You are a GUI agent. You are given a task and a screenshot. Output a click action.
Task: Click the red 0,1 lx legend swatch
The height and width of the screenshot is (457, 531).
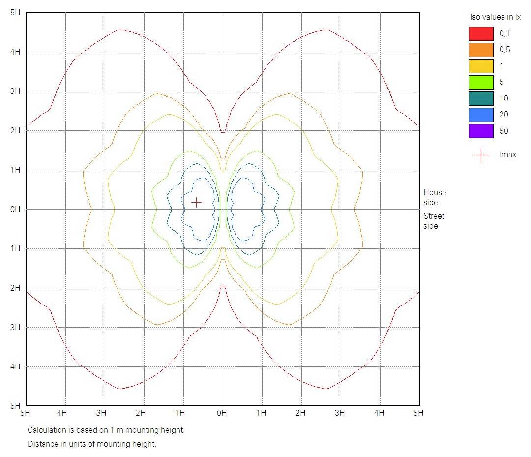[x=481, y=33]
